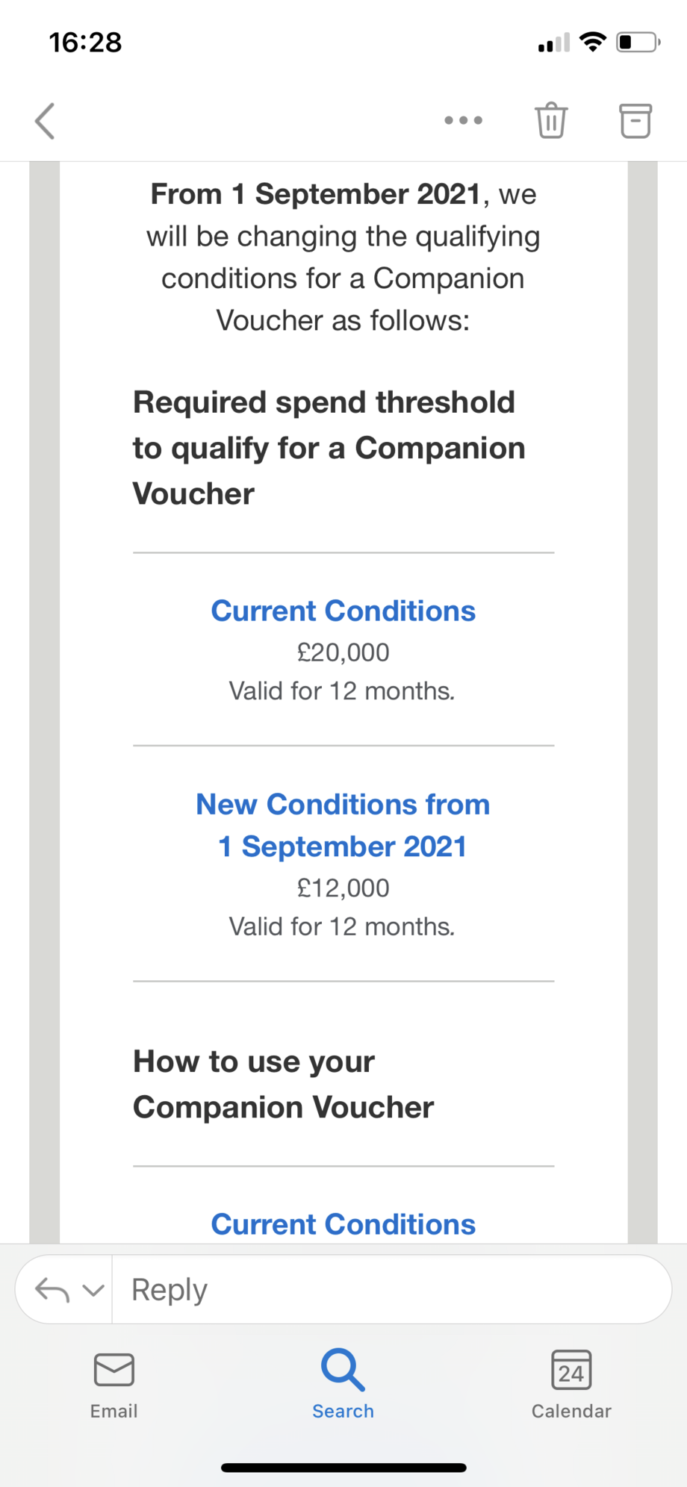Archive this email using the archive icon
Image resolution: width=687 pixels, height=1487 pixels.
pos(635,120)
